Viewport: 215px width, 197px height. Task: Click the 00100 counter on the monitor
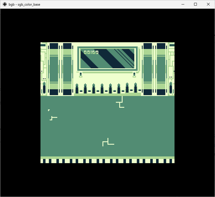click(91, 52)
